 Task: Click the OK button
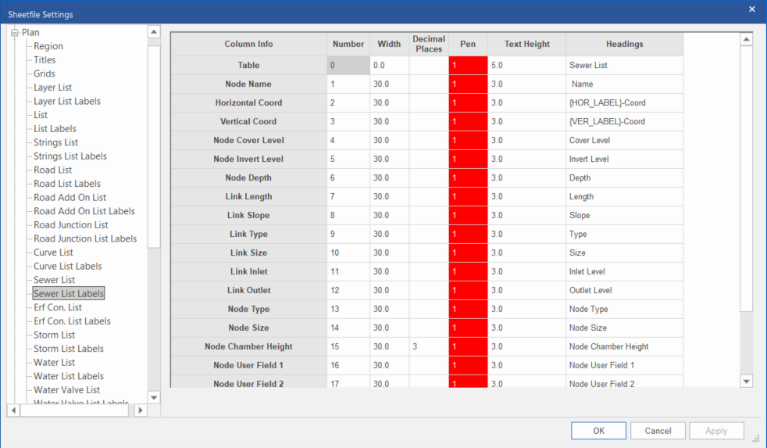click(x=598, y=431)
